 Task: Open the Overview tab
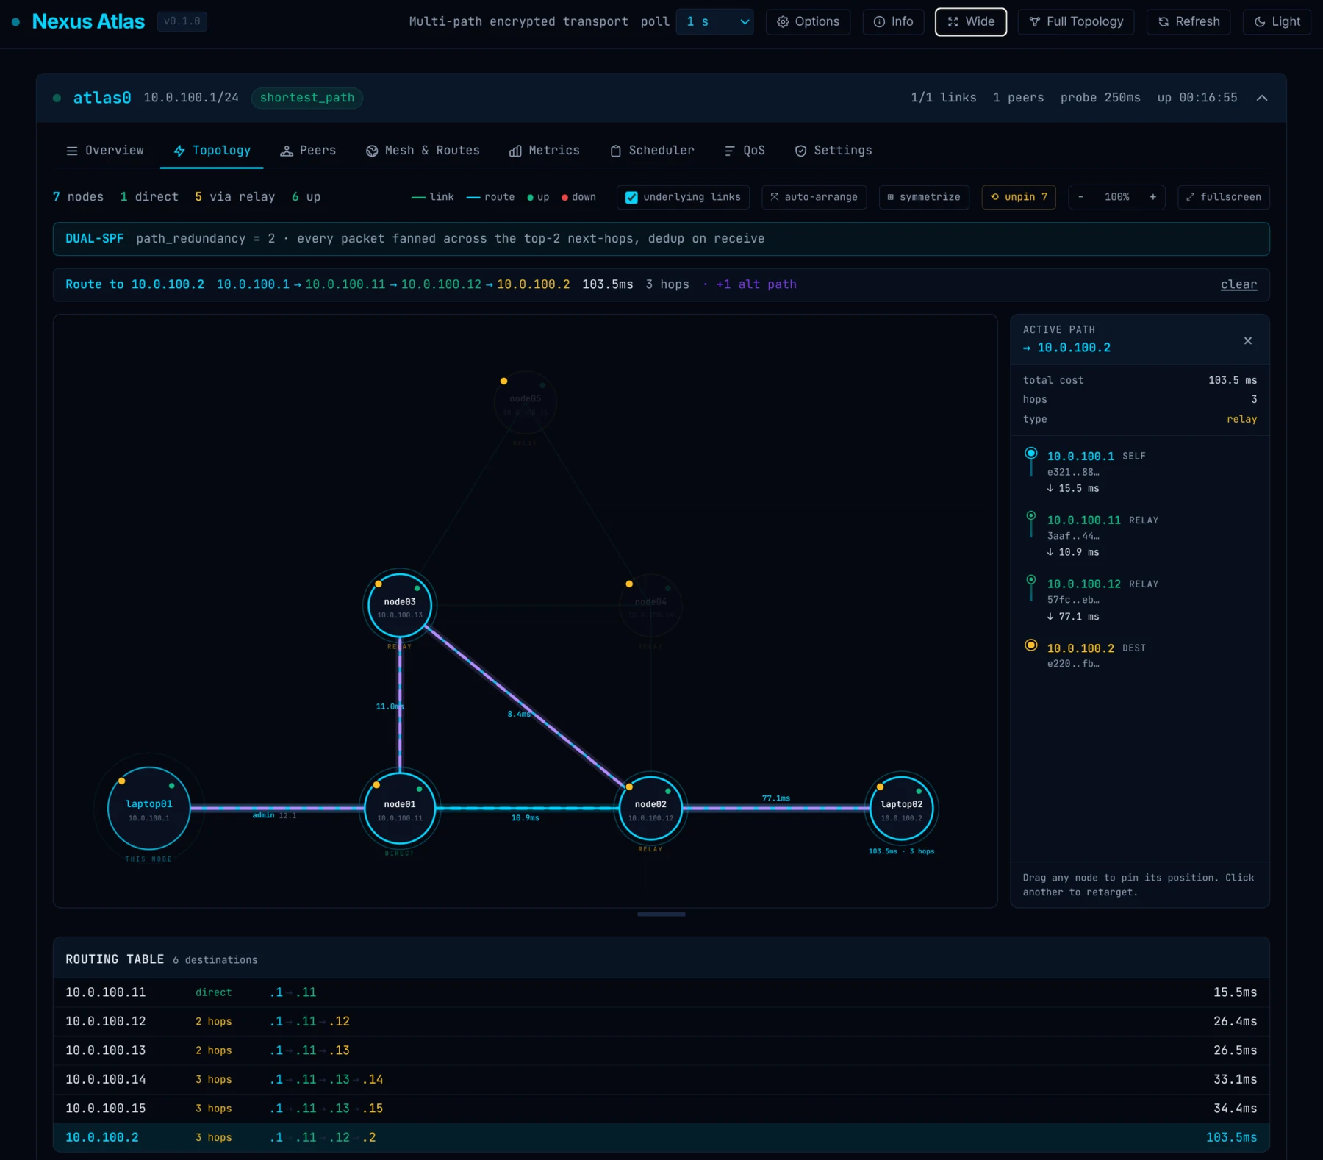[x=105, y=151]
